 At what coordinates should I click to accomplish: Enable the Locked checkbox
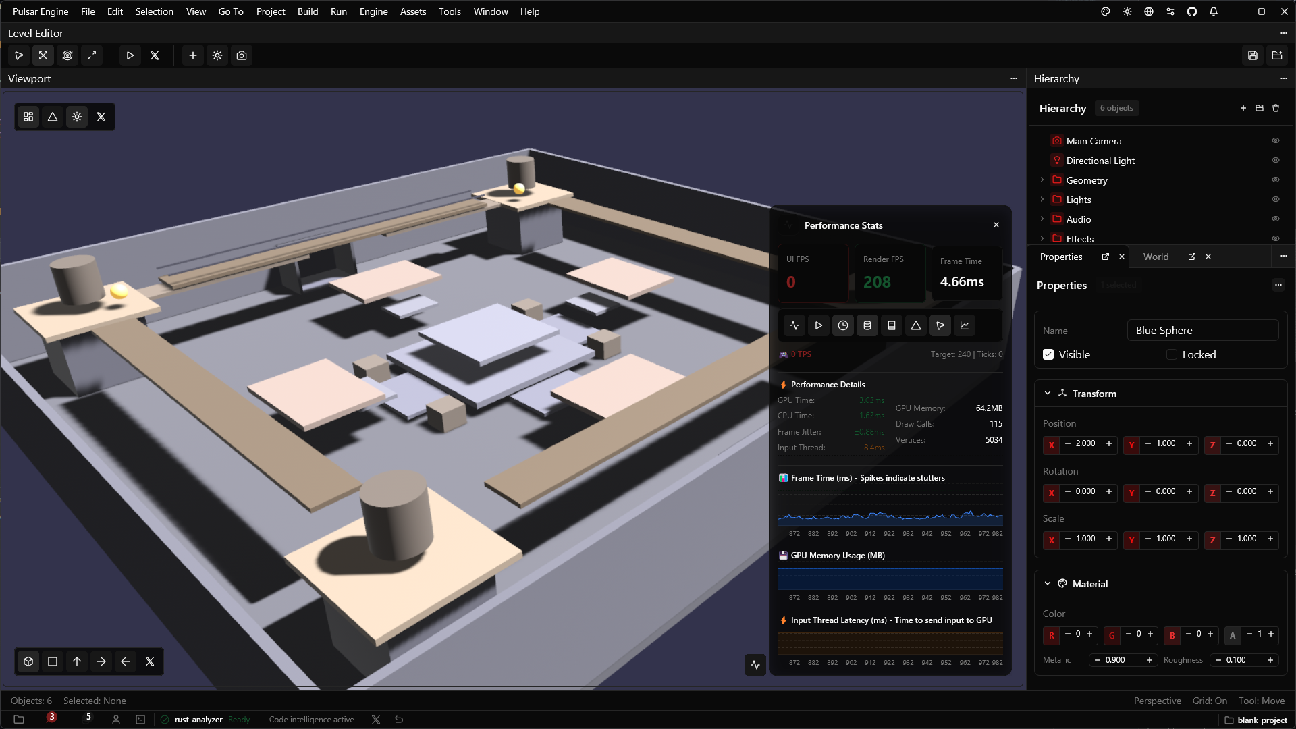(1172, 354)
